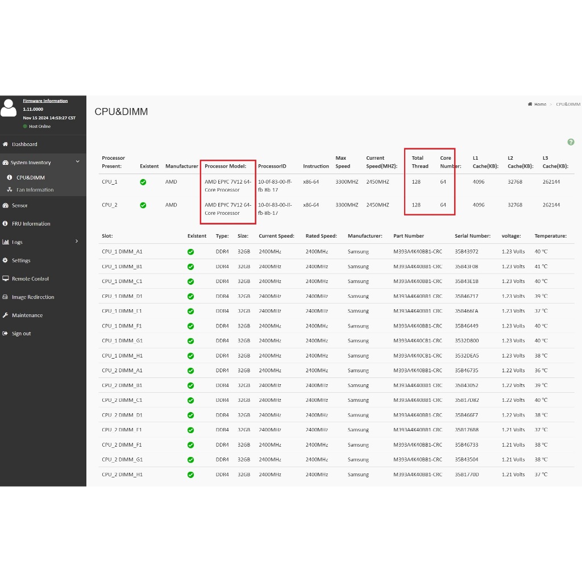
Task: Expand the Logs submenu
Action: point(77,242)
